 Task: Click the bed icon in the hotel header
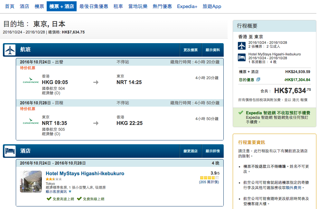click(10, 151)
